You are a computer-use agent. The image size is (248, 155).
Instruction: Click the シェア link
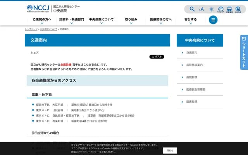point(34,53)
